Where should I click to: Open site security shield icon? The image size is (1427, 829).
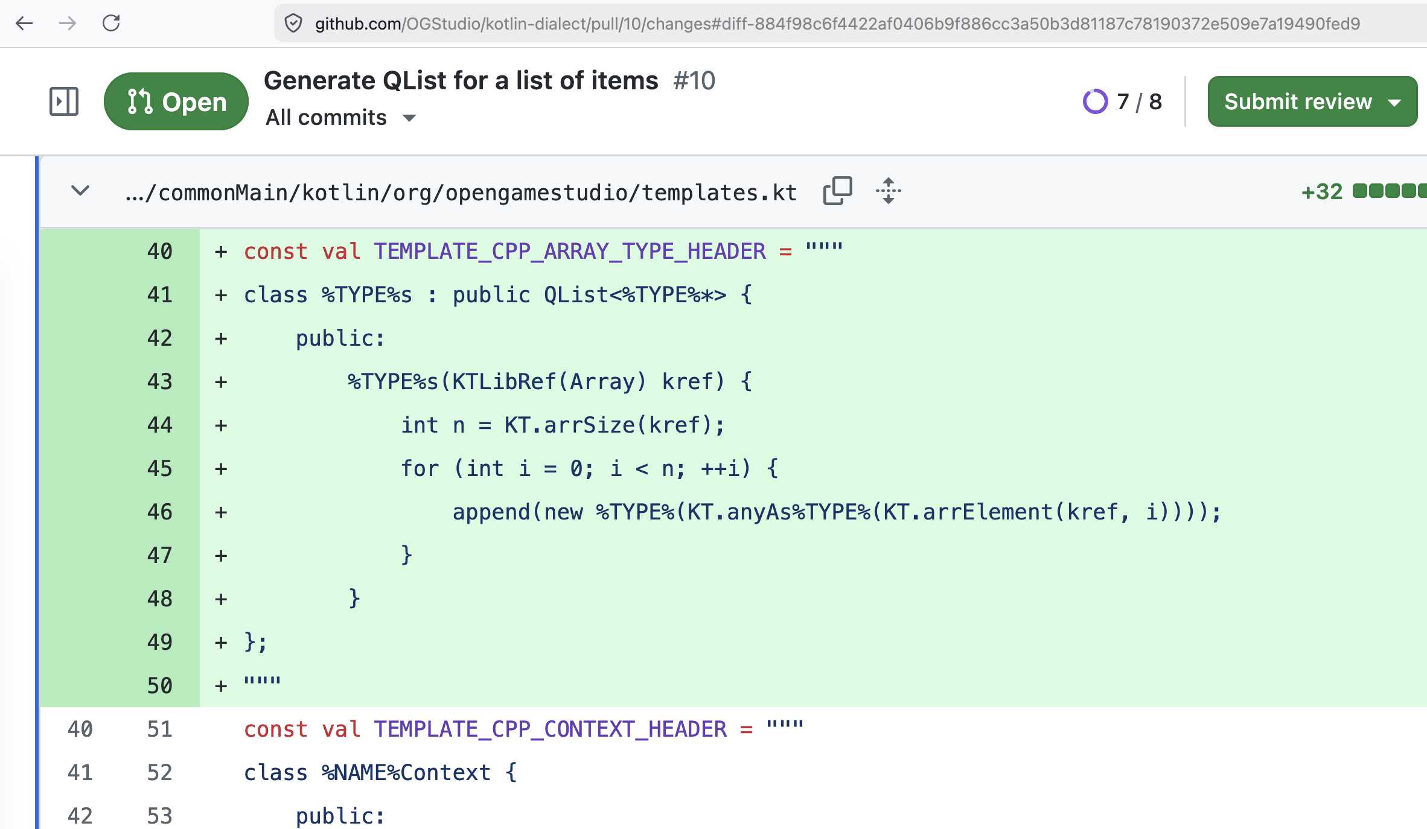click(293, 24)
